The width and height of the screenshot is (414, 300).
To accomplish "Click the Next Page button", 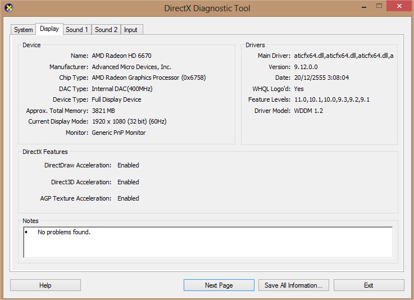I will 219,285.
